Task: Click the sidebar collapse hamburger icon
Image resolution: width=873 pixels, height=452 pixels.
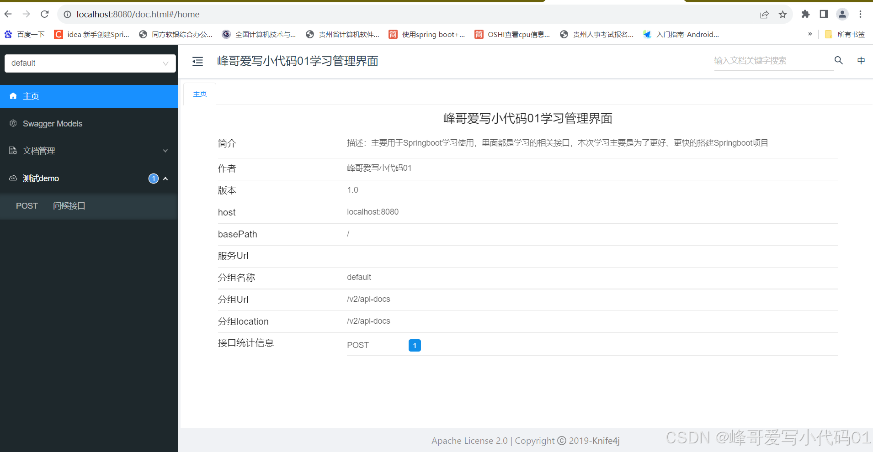Action: 197,61
